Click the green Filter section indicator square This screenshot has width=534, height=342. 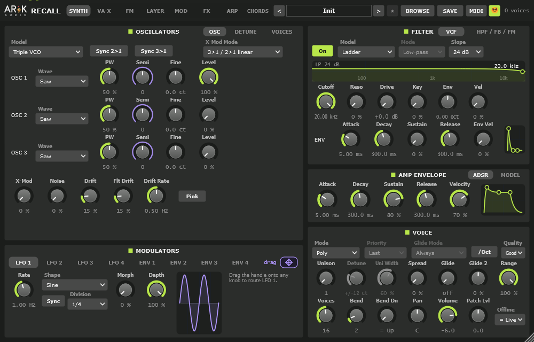click(406, 32)
